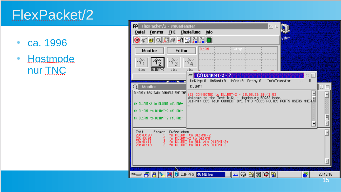Click the dotted frame with red arrow toolbar icon
This screenshot has width=341, height=192.
pyautogui.click(x=166, y=40)
